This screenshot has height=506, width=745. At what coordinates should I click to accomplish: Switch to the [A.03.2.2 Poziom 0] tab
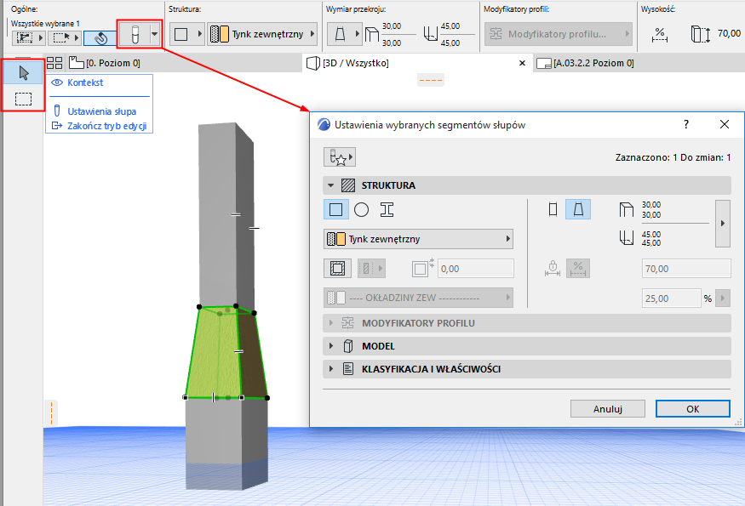(587, 63)
